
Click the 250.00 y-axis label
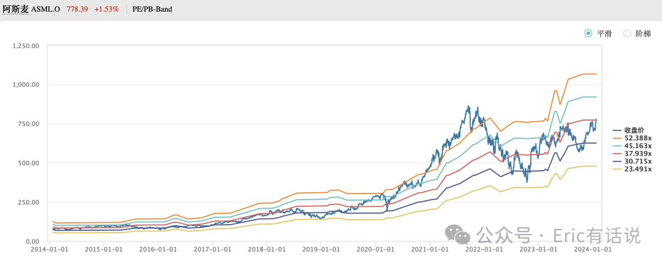[29, 202]
